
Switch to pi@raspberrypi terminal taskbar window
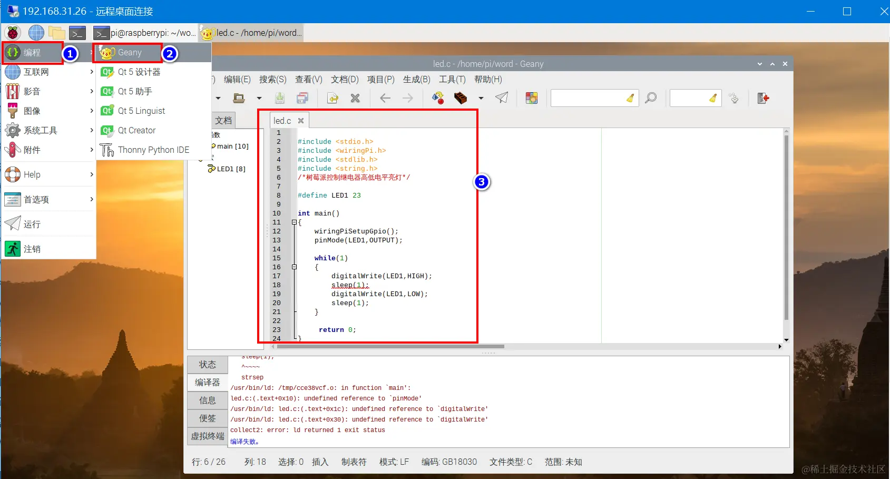pyautogui.click(x=145, y=33)
